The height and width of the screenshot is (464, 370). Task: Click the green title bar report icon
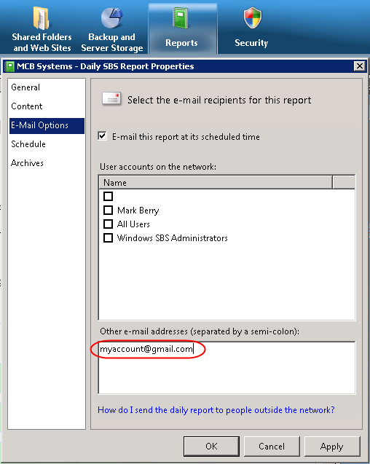pos(10,66)
